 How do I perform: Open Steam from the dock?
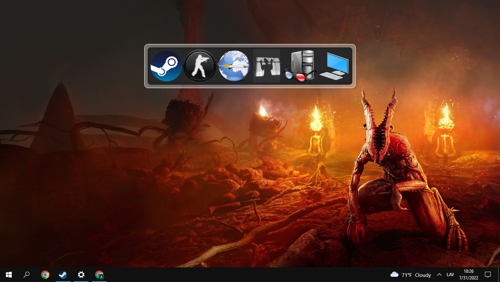(x=167, y=66)
